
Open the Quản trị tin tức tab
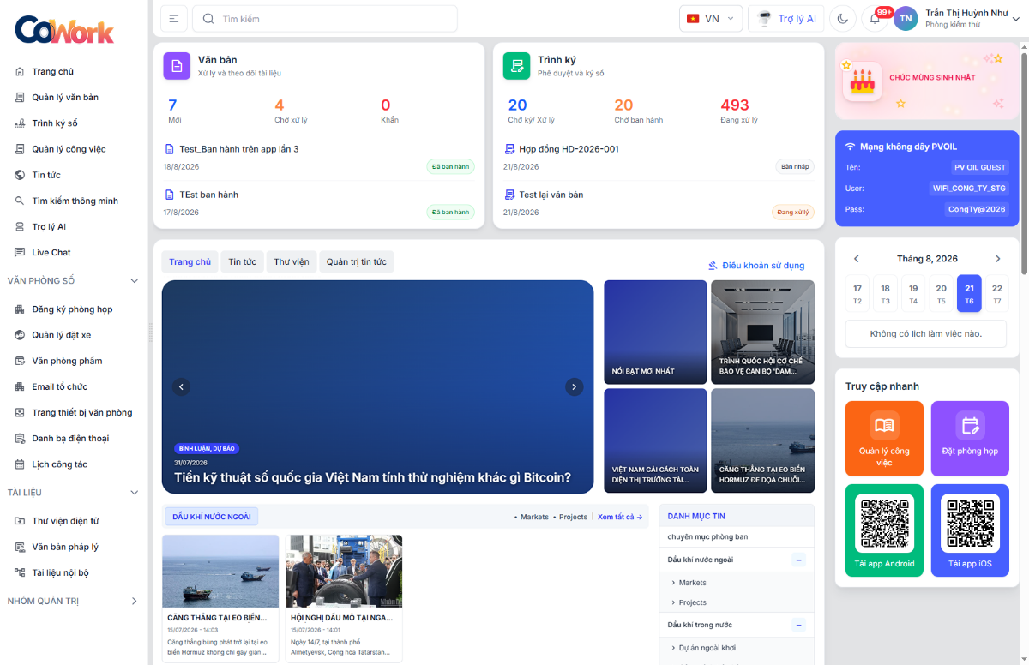coord(357,262)
